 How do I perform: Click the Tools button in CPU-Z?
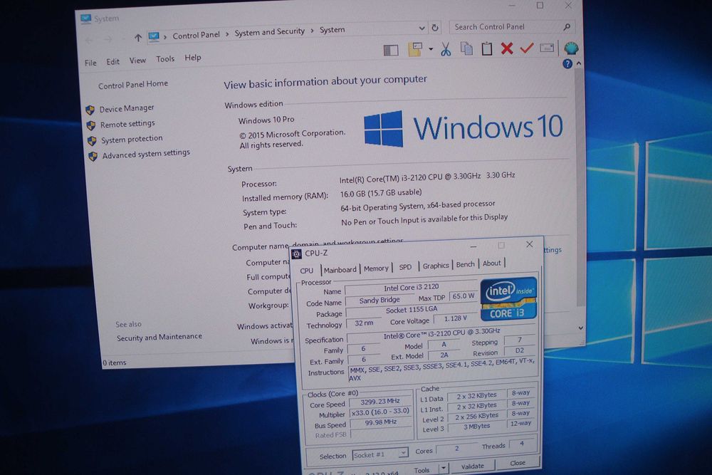422,469
